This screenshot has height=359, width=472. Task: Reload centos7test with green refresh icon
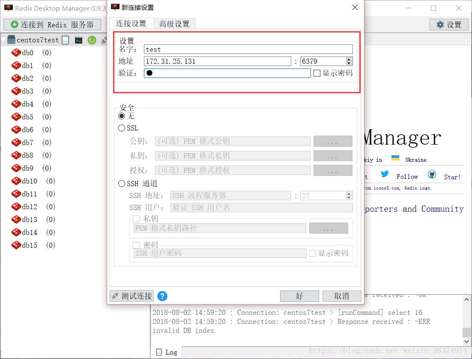(92, 40)
